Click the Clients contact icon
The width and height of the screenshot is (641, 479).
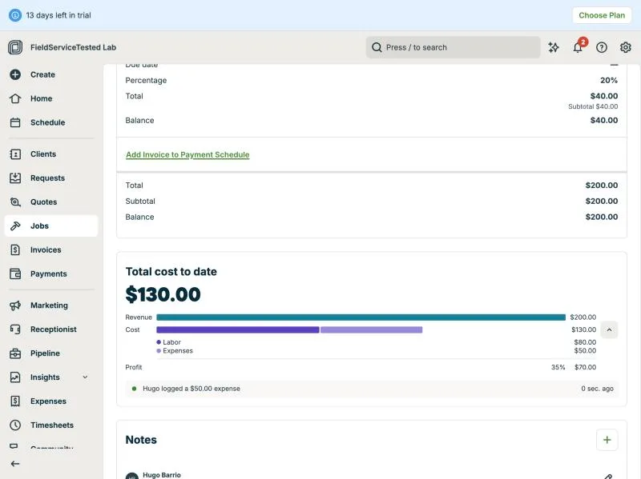click(15, 154)
